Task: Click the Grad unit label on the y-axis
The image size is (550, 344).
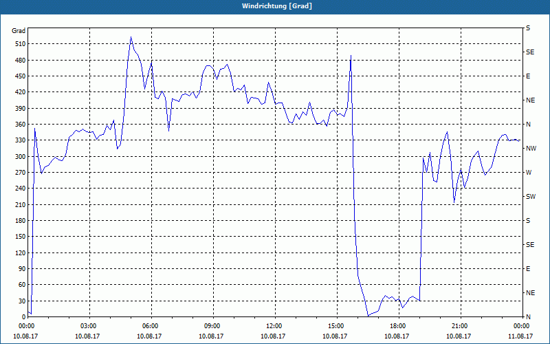Action: coord(19,31)
